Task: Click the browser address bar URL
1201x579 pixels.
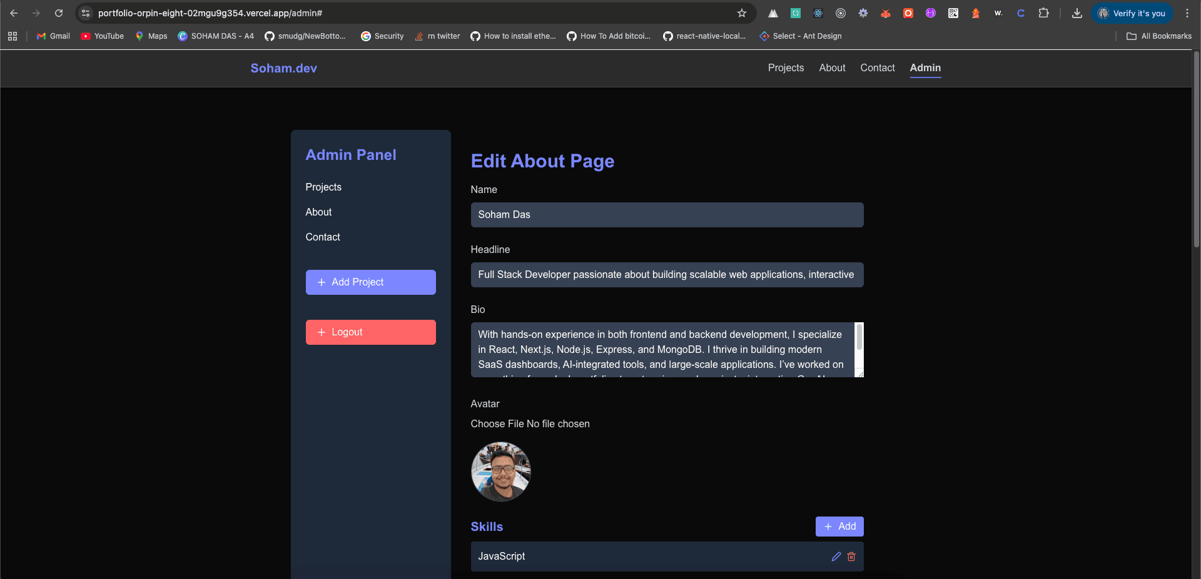Action: pyautogui.click(x=210, y=13)
